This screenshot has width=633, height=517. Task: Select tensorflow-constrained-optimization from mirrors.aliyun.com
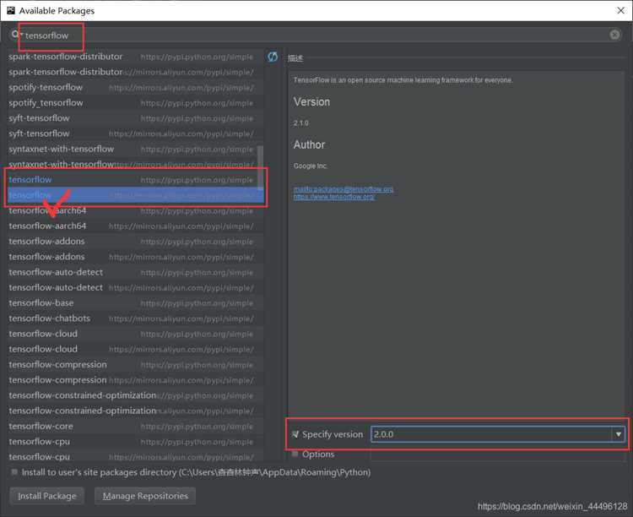click(136, 411)
